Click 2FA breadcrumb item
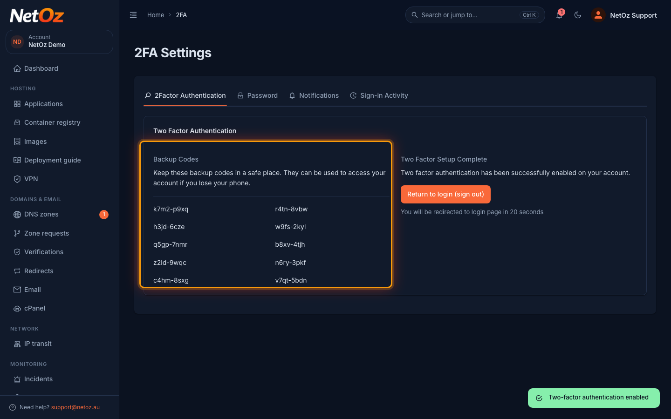 [181, 15]
